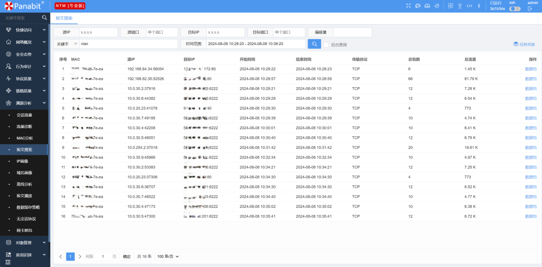Collapse sidebar with the bottom menu icon
Viewport: 542px width, 267px height.
coord(8,263)
